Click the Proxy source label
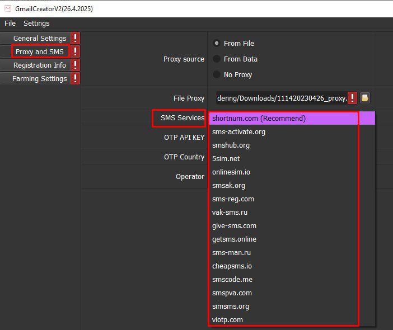393x330 pixels. (x=184, y=59)
